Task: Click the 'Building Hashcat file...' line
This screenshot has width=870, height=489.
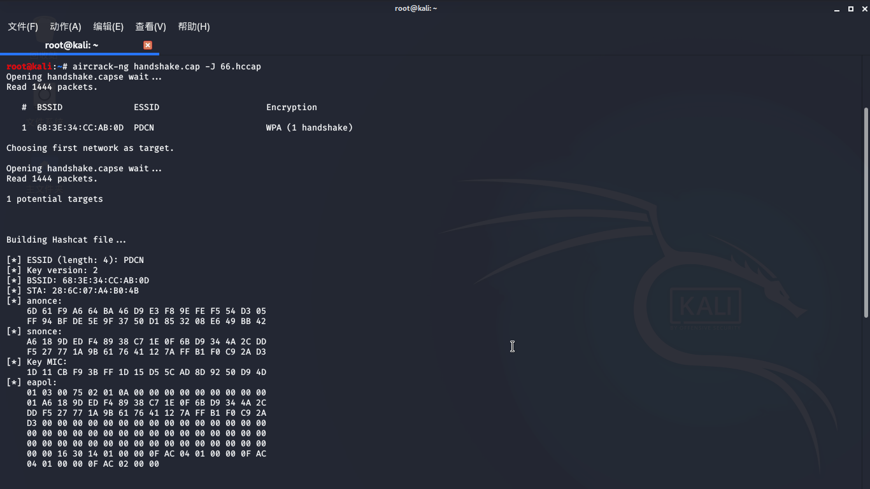Action: [66, 239]
